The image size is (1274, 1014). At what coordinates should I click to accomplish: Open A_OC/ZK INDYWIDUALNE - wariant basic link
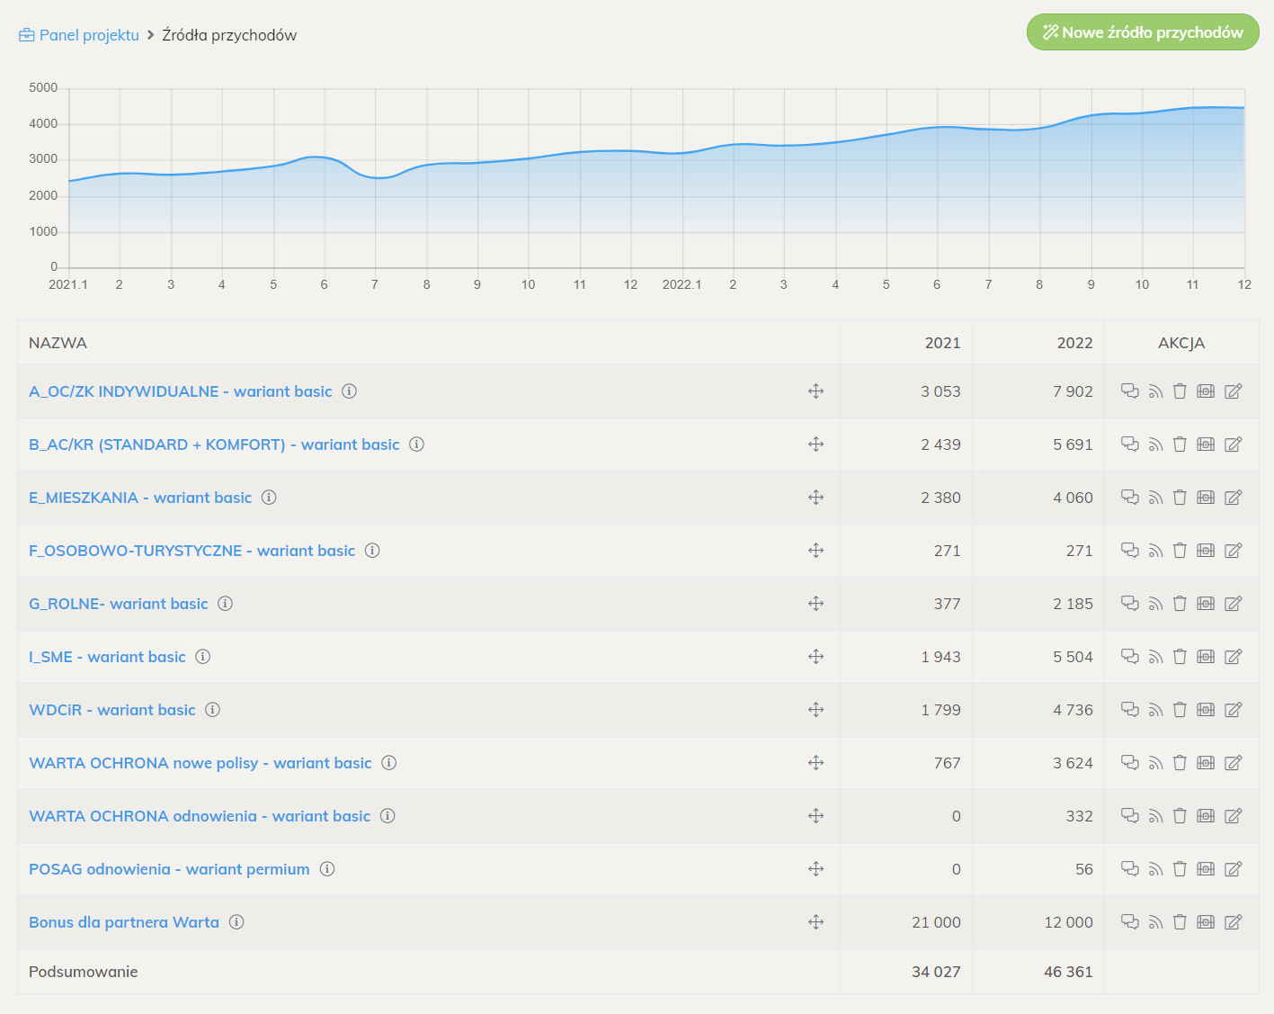pyautogui.click(x=181, y=391)
